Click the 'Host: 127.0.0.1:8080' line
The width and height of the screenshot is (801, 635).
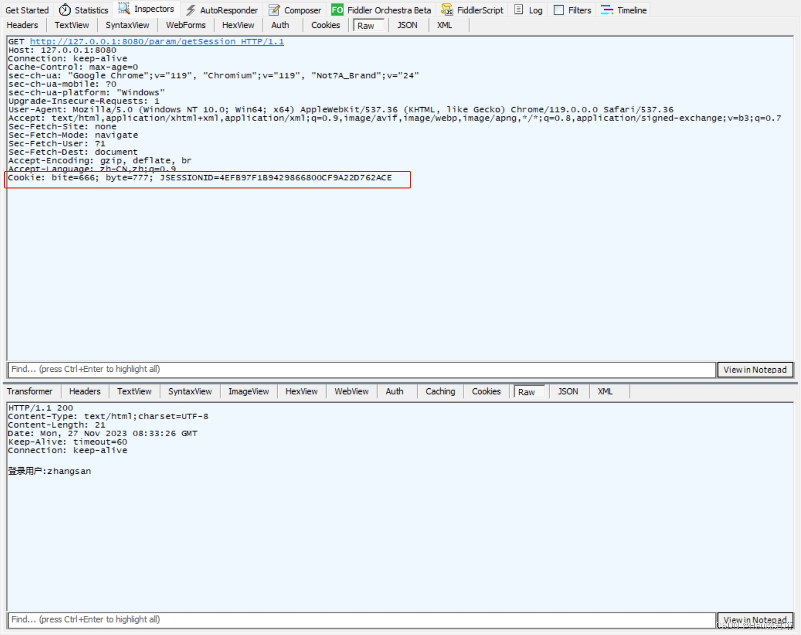(x=62, y=50)
